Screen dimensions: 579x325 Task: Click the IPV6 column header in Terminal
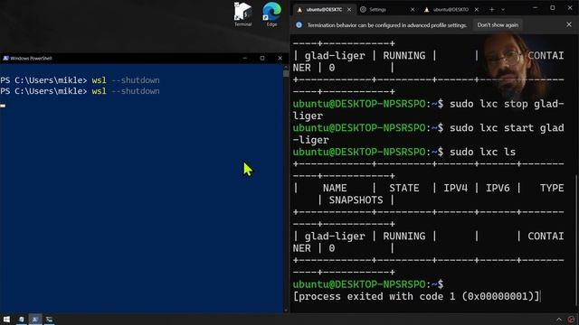tap(498, 188)
